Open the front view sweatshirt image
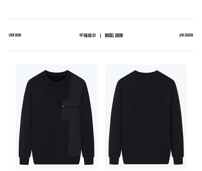Image resolution: width=202 pixels, height=171 pixels. coord(56,117)
